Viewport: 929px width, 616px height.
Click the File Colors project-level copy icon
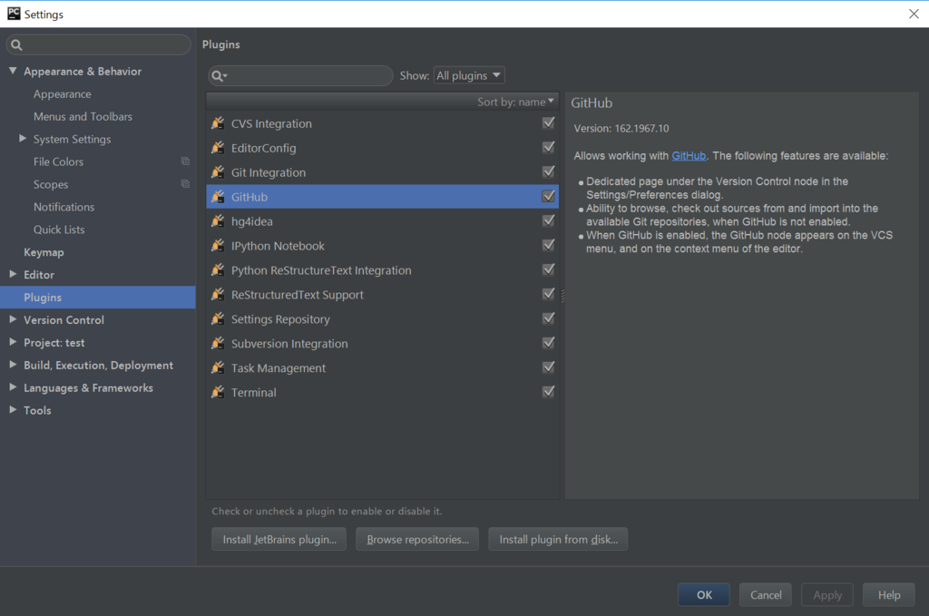tap(185, 161)
